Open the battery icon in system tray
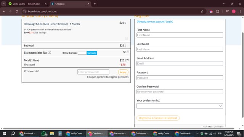 tap(206, 134)
